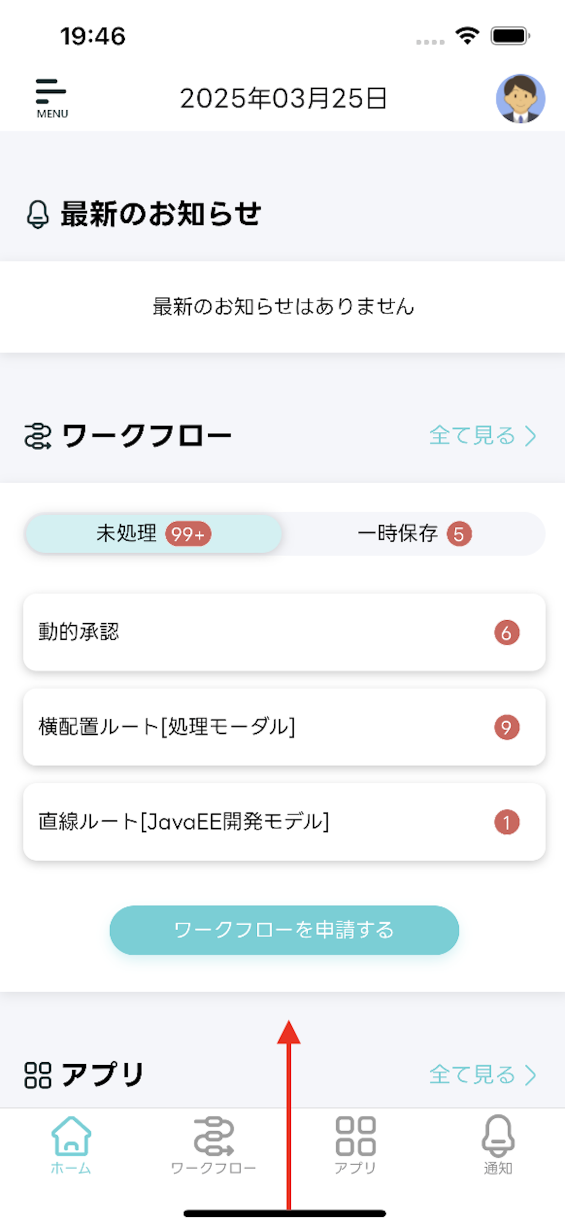565x1226 pixels.
Task: Open the 動的承認 workflow item
Action: (284, 632)
